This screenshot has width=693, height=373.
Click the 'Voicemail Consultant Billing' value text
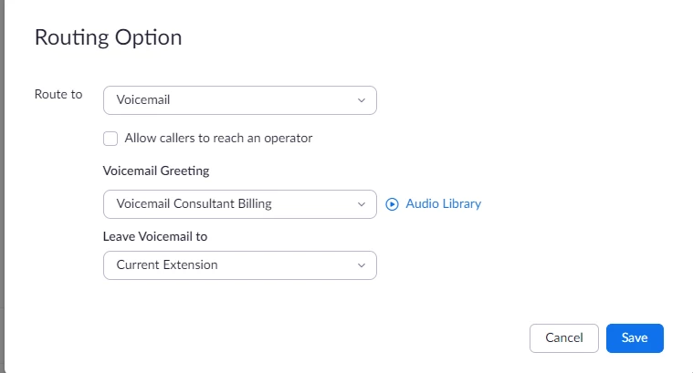tap(194, 203)
